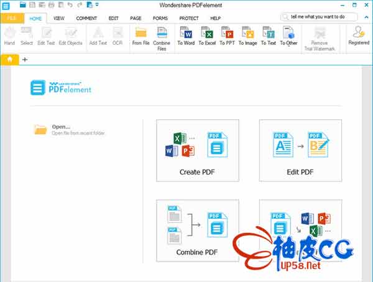Switch to the PROTECT tab
The image size is (373, 282).
click(189, 19)
